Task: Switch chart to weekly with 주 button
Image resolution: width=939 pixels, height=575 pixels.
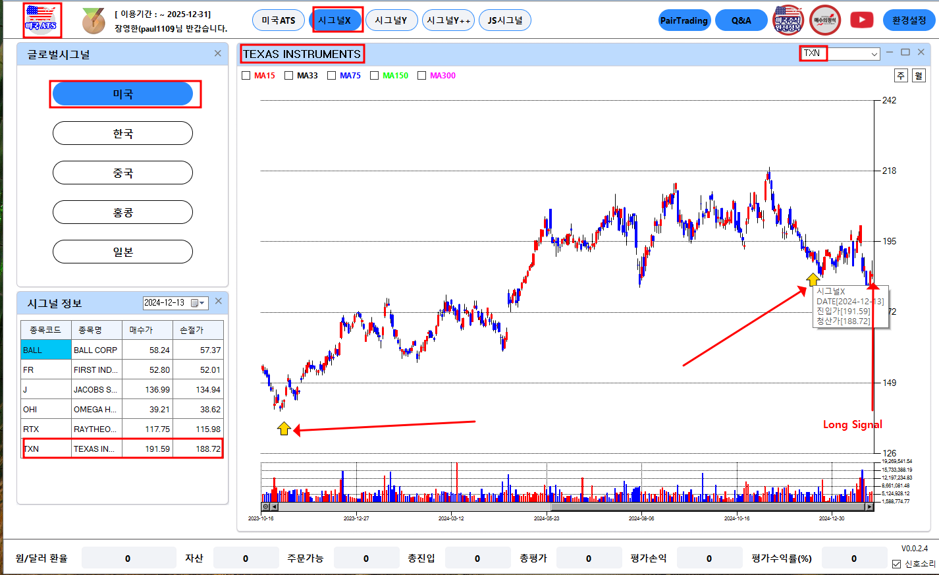Action: (x=901, y=76)
